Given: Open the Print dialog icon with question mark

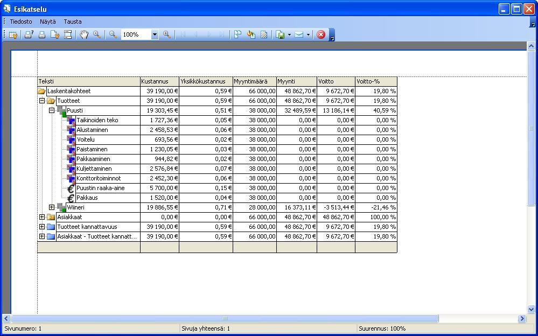Looking at the screenshot, I should click(29, 34).
